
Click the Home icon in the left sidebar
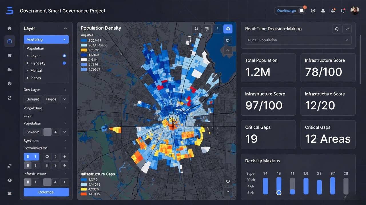[9, 28]
